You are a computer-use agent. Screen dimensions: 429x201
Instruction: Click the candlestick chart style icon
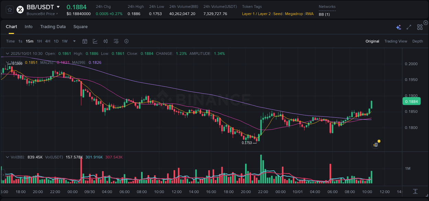click(x=106, y=41)
